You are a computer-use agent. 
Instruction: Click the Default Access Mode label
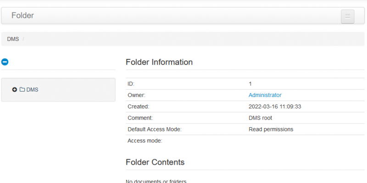[155, 129]
